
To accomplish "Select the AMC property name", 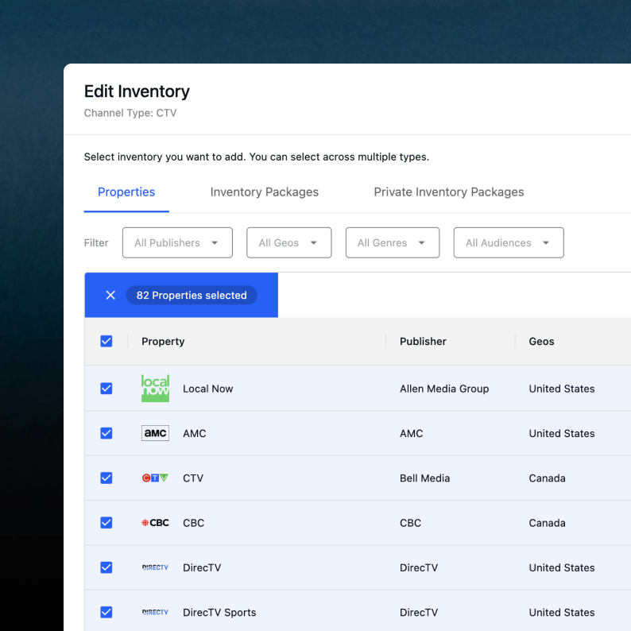I will pyautogui.click(x=195, y=433).
